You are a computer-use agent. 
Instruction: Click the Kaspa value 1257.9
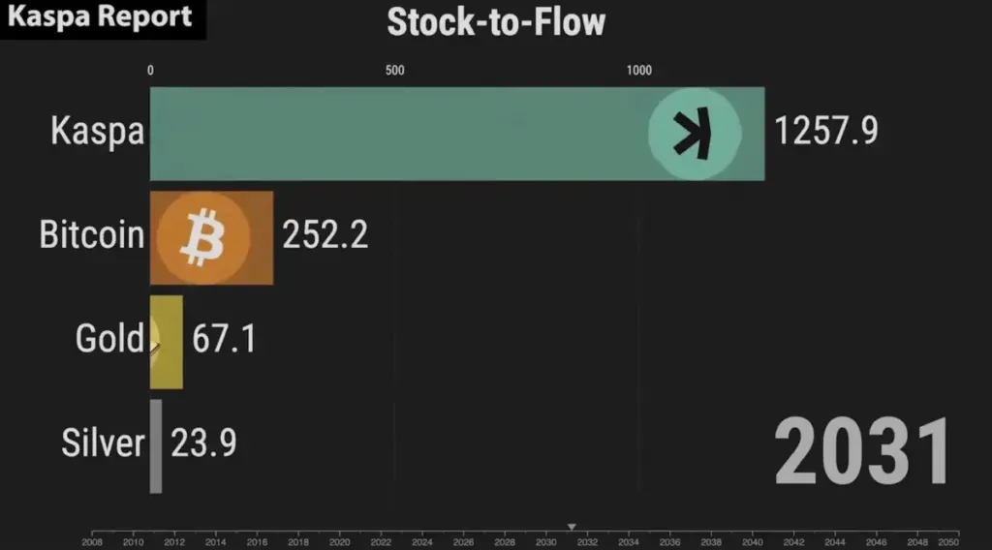pyautogui.click(x=826, y=131)
